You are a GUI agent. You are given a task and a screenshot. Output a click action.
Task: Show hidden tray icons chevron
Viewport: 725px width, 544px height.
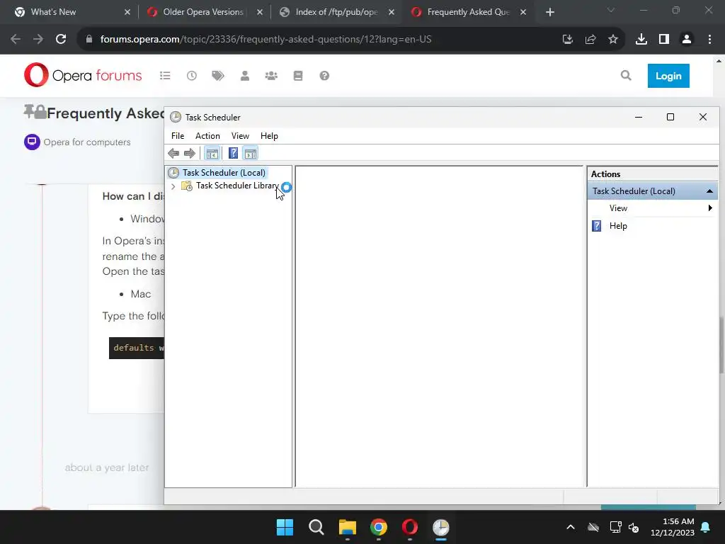pos(571,527)
